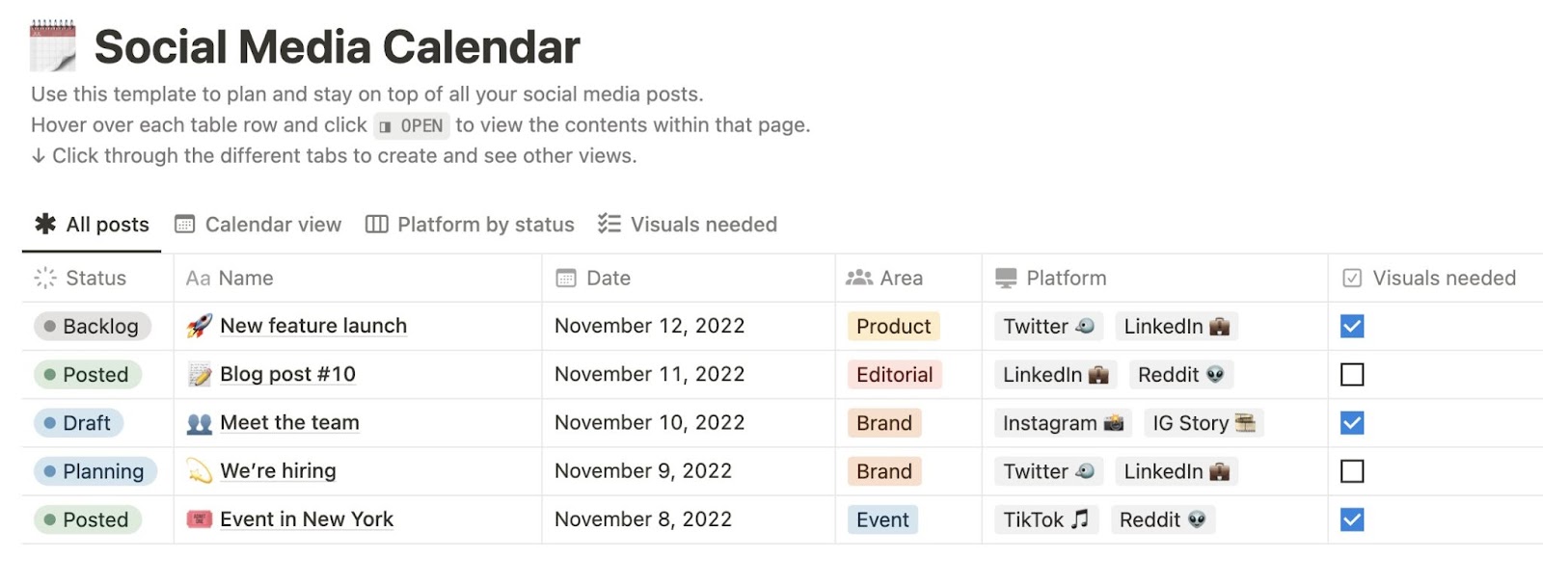Open the Event in New York page
1543x585 pixels.
click(x=306, y=519)
